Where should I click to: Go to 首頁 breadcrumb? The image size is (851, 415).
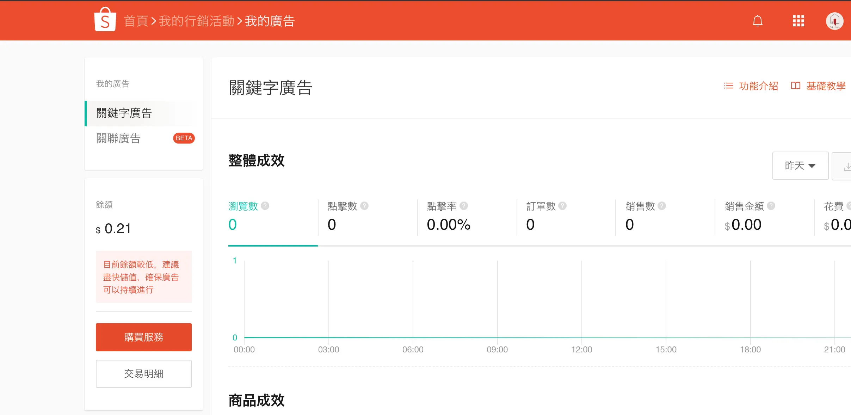[x=136, y=21]
